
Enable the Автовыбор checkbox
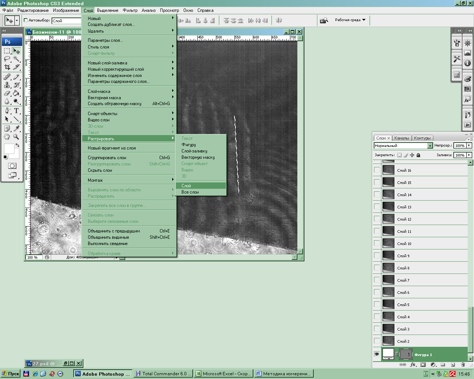26,20
